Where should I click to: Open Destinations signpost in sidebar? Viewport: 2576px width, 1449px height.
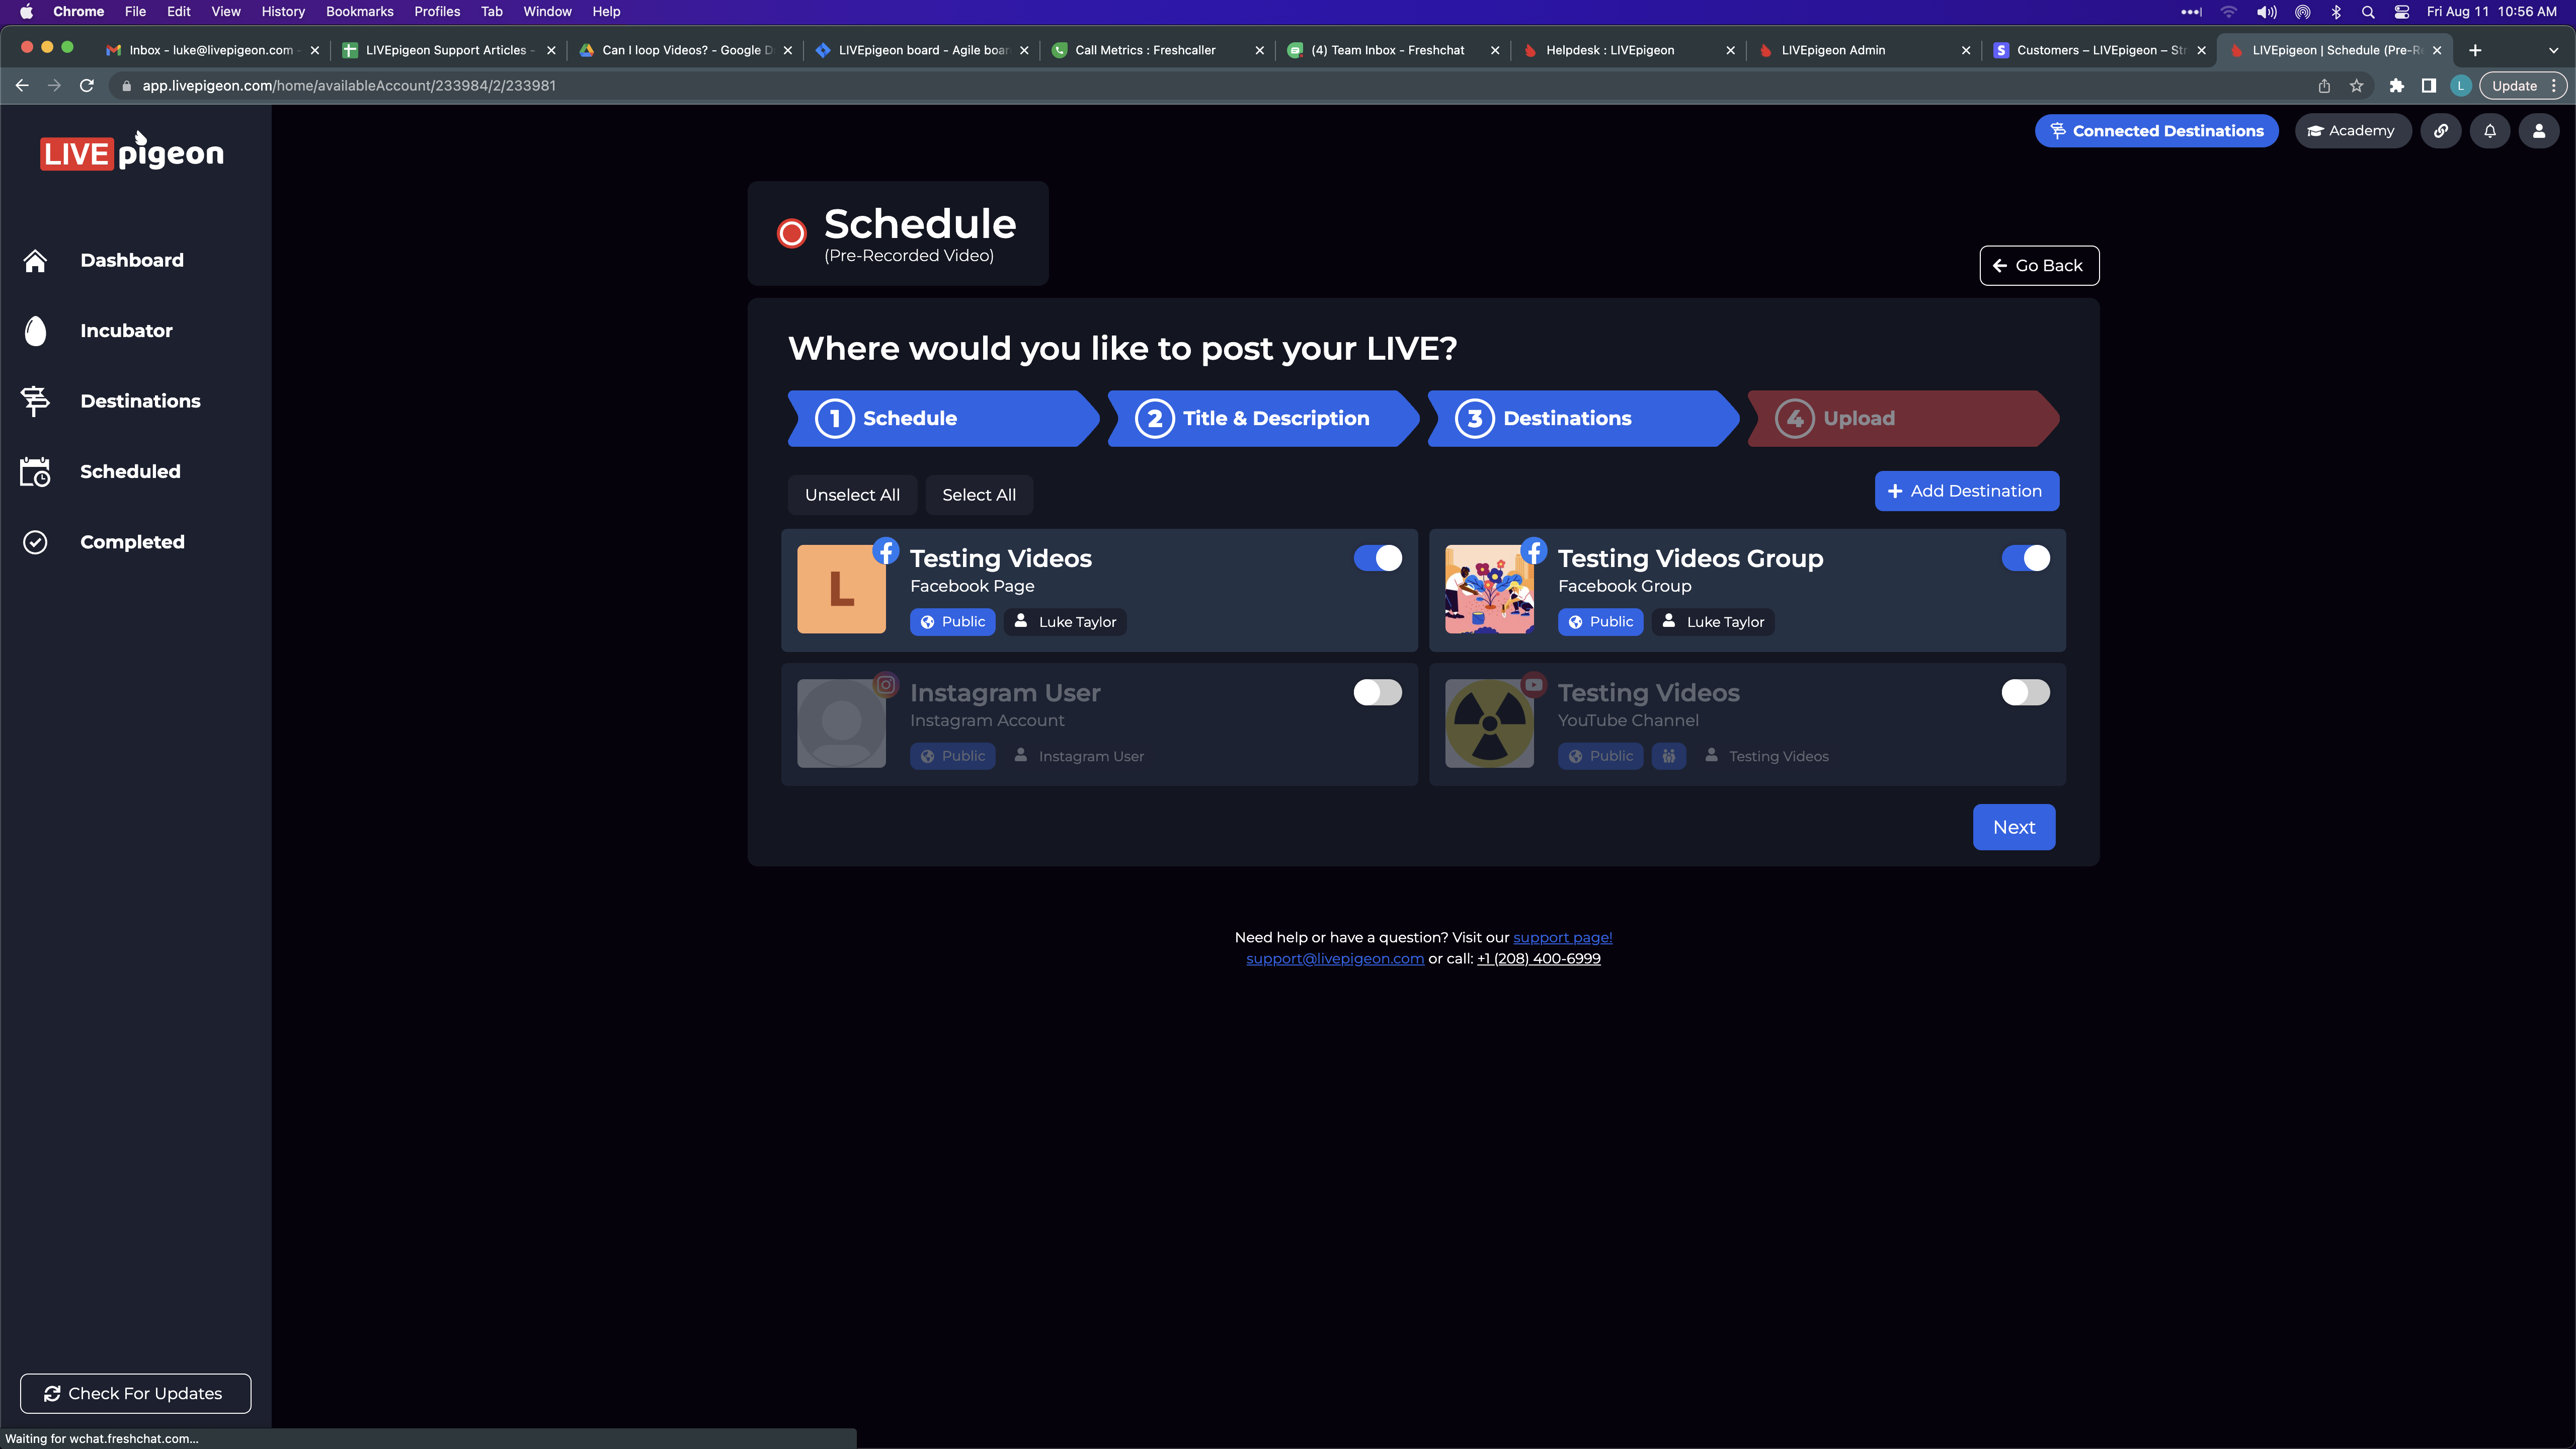(35, 401)
